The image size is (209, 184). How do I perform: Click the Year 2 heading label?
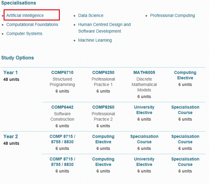coord(10,136)
